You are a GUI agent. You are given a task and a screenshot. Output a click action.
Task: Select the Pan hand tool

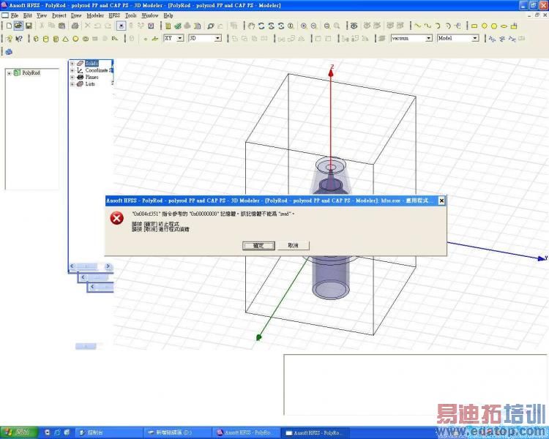pos(251,26)
